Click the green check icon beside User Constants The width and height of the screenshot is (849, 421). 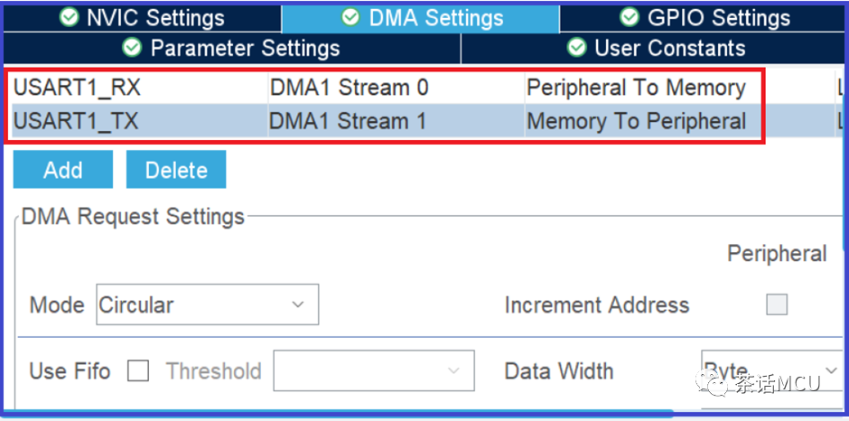tap(576, 48)
